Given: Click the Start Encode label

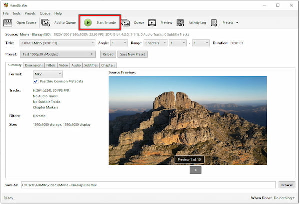Looking at the screenshot, I should 106,23.
